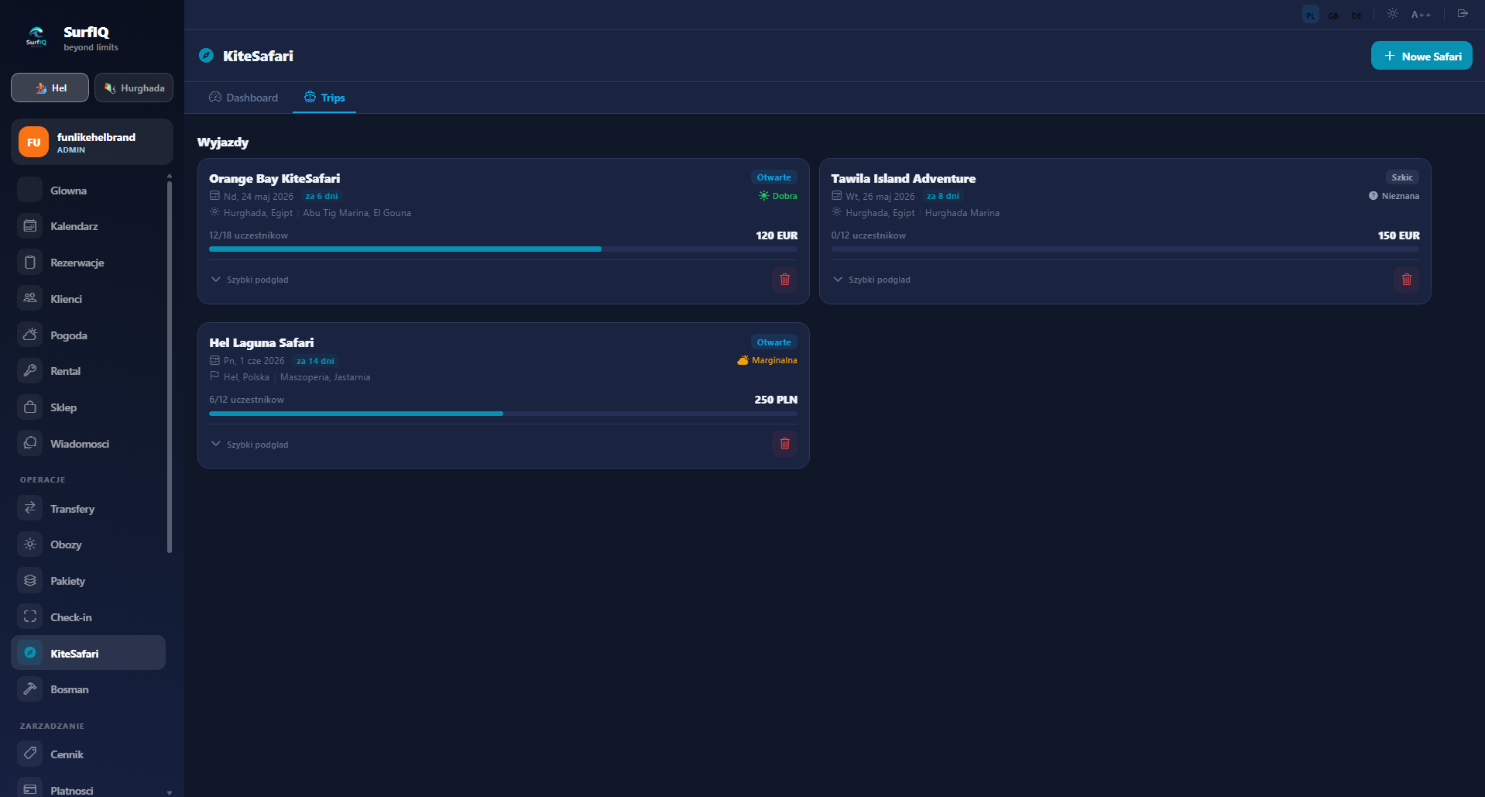Toggle the light/dark theme sun icon

(x=1392, y=14)
